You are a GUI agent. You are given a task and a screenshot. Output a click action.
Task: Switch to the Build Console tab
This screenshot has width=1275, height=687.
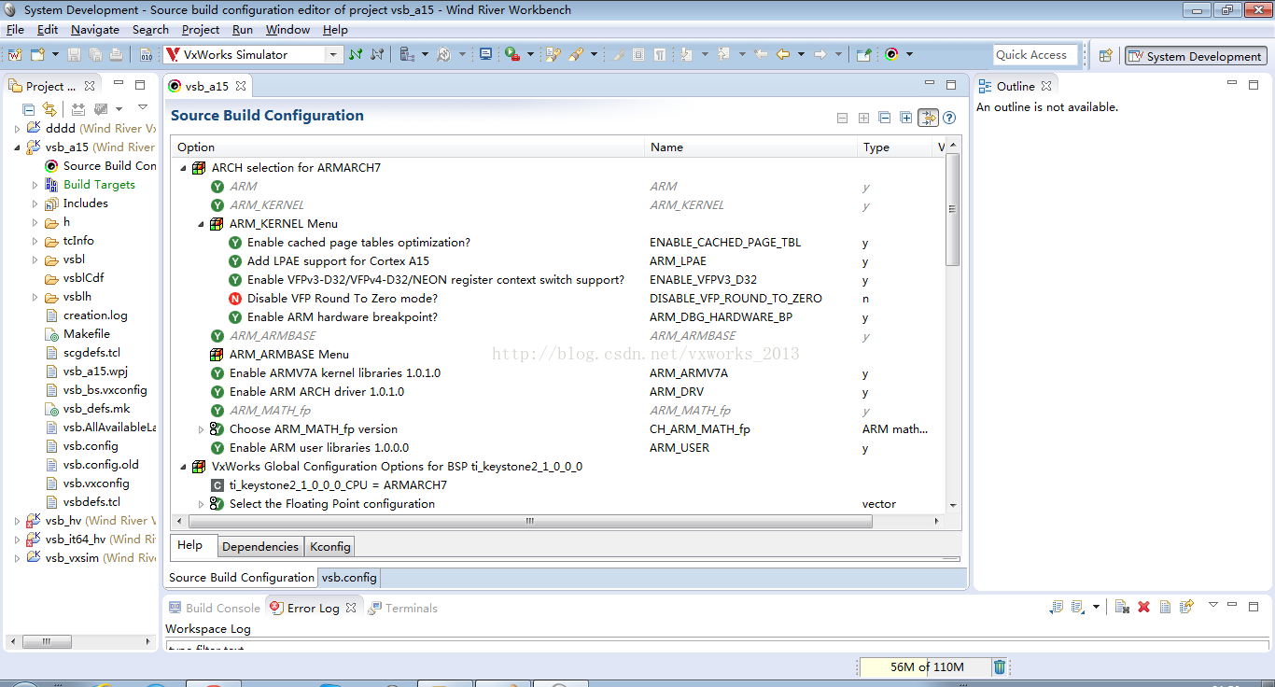click(214, 608)
